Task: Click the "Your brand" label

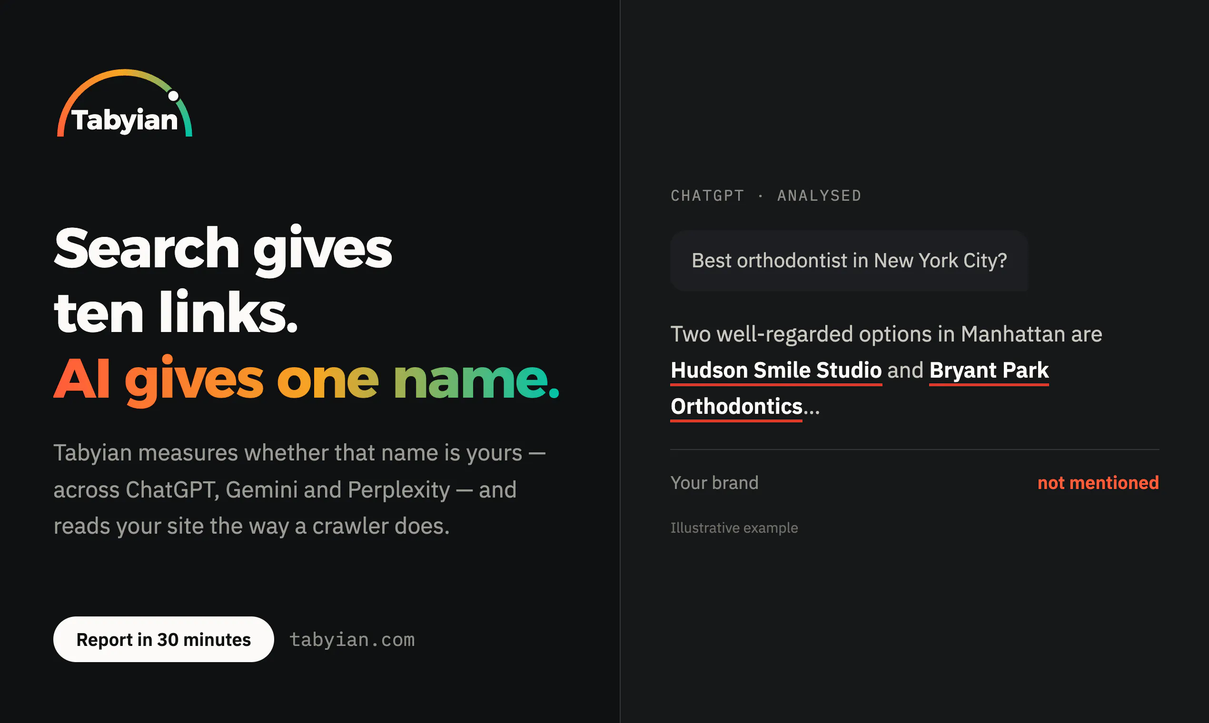Action: [714, 483]
